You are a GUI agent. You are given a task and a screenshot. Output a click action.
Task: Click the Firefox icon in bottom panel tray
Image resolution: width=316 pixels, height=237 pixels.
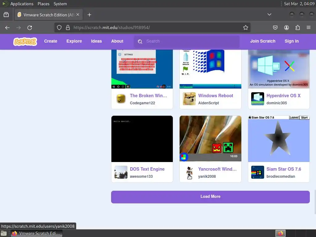click(x=281, y=233)
